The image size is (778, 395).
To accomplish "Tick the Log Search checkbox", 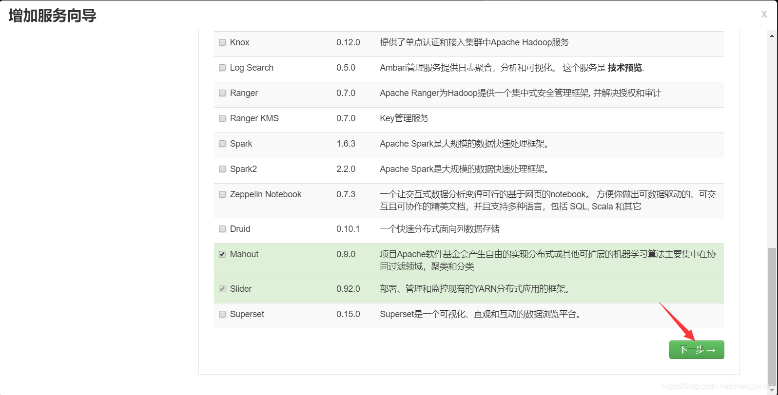I will [x=222, y=68].
